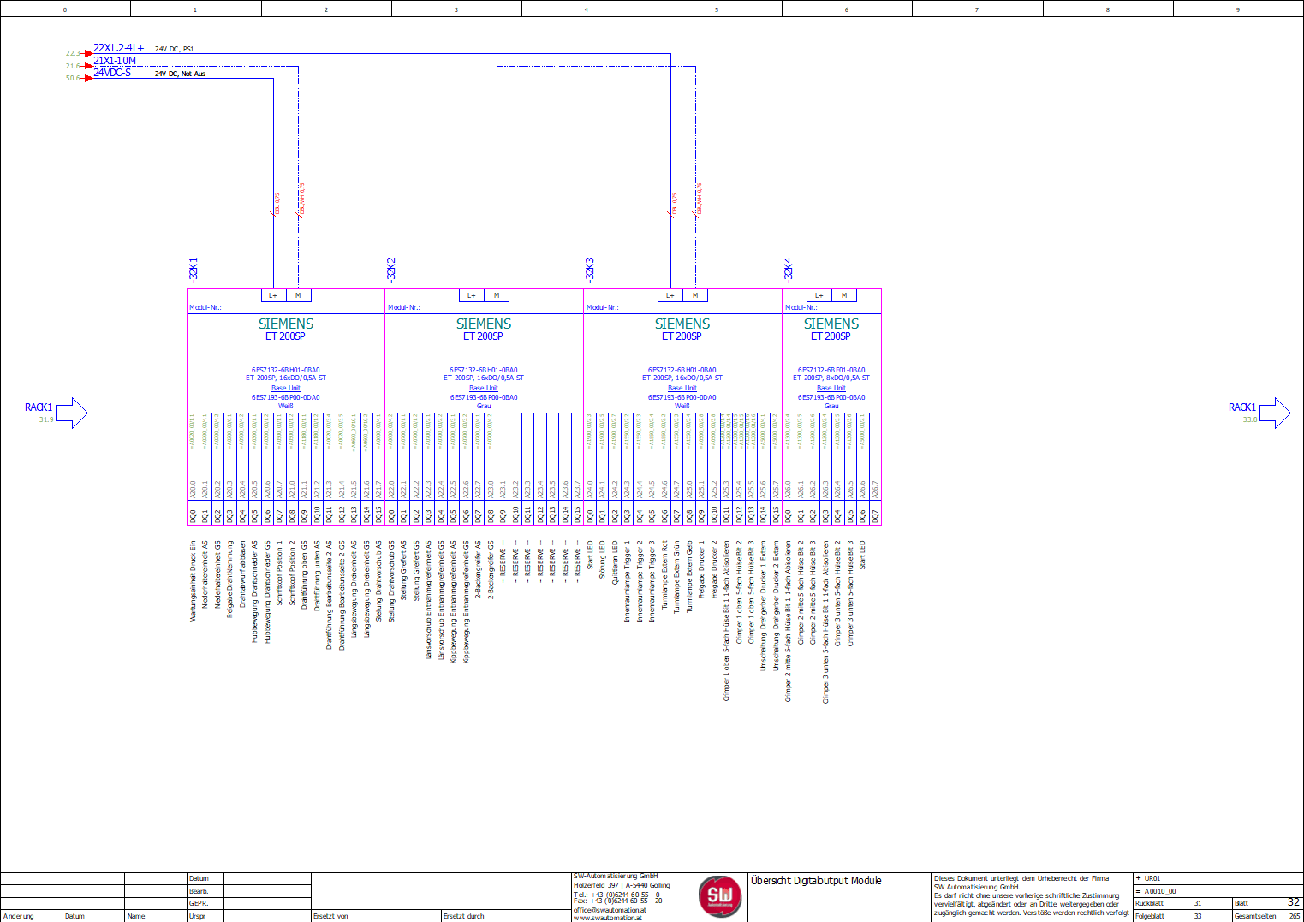1304x922 pixels.
Task: Select the L+ terminal of module -32K2
Action: (472, 295)
